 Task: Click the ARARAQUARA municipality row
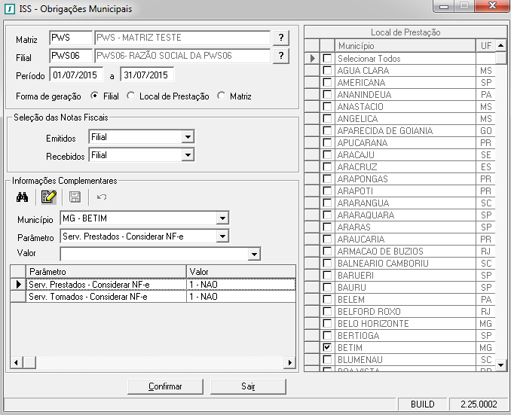point(400,215)
